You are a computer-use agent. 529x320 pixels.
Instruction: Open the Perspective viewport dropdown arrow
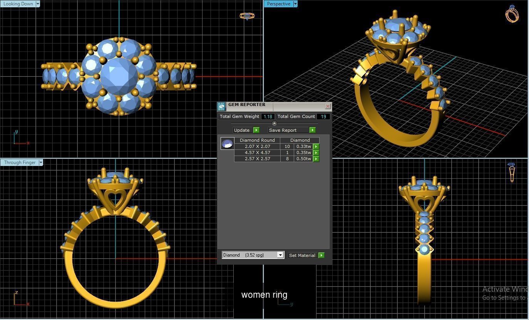click(295, 4)
